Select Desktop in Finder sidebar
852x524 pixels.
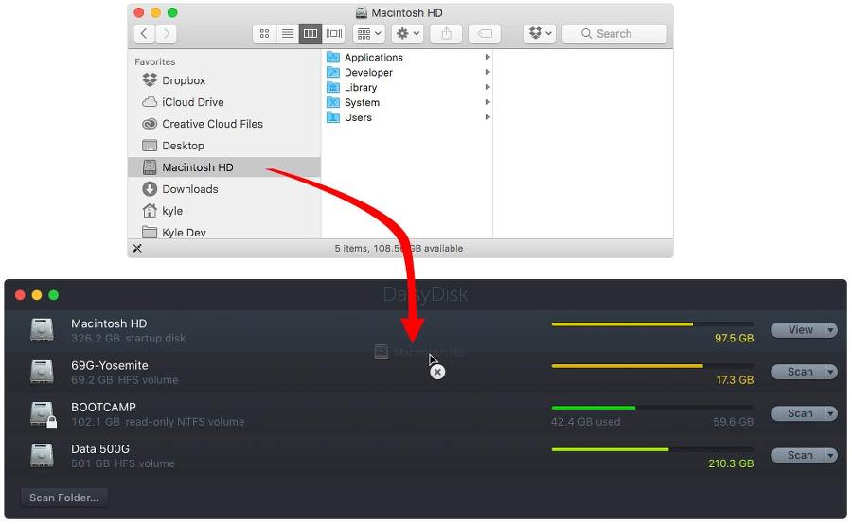(x=224, y=146)
